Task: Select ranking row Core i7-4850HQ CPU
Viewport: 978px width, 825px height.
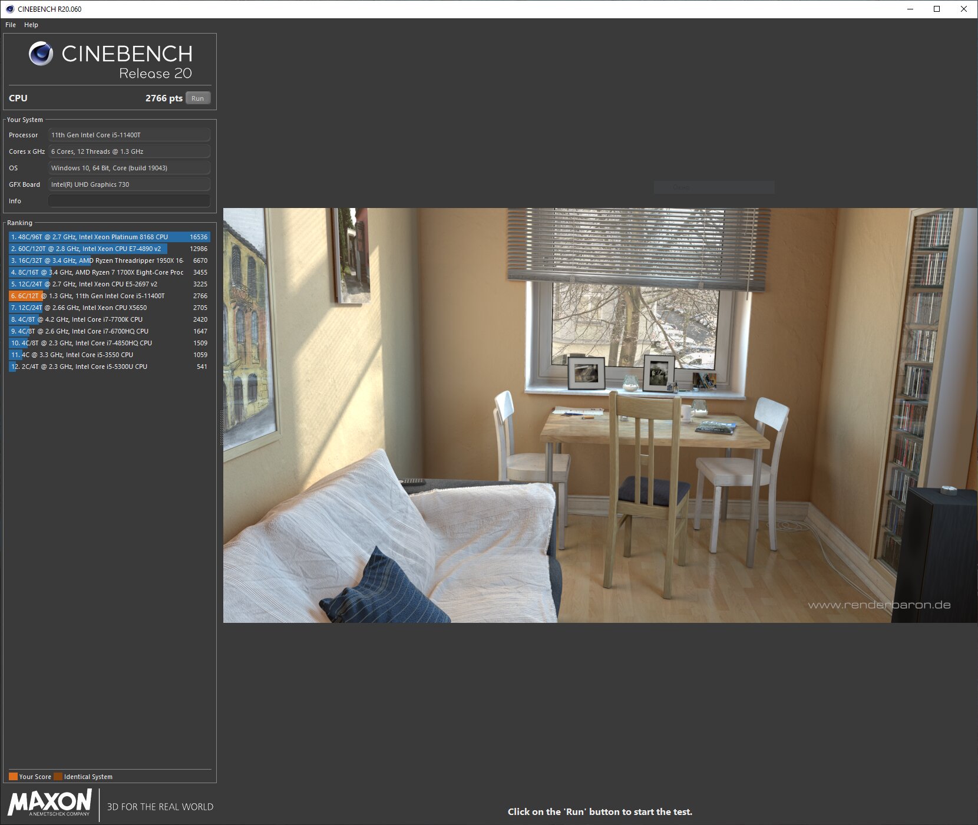Action: 110,343
